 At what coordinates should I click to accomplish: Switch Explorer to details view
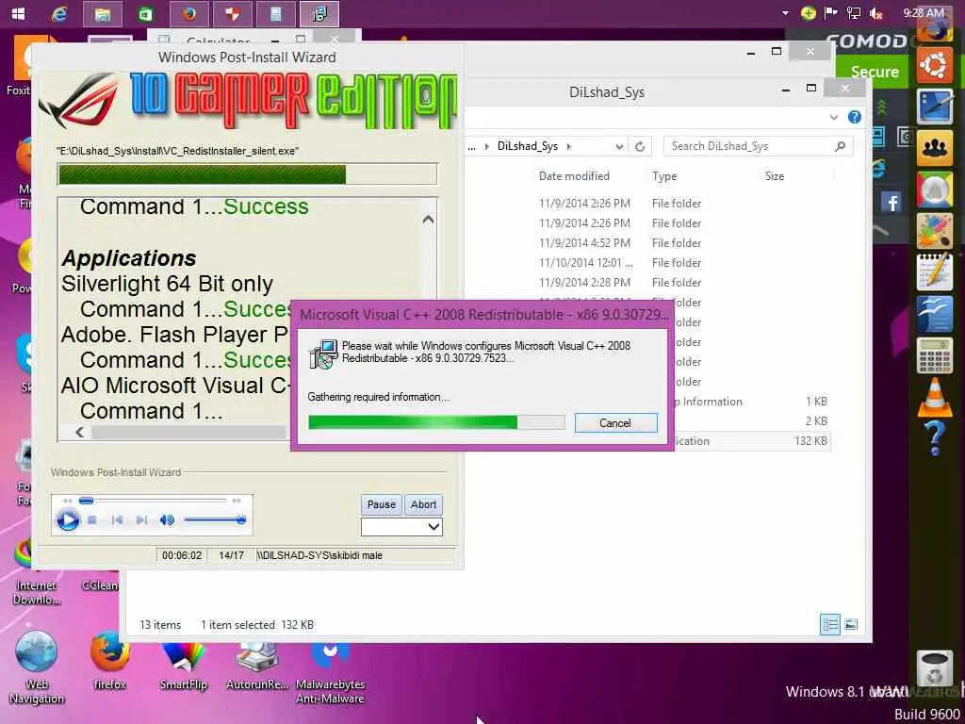[829, 625]
